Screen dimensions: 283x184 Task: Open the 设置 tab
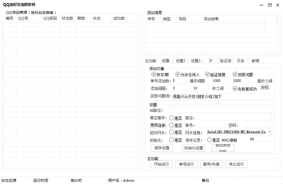166,61
